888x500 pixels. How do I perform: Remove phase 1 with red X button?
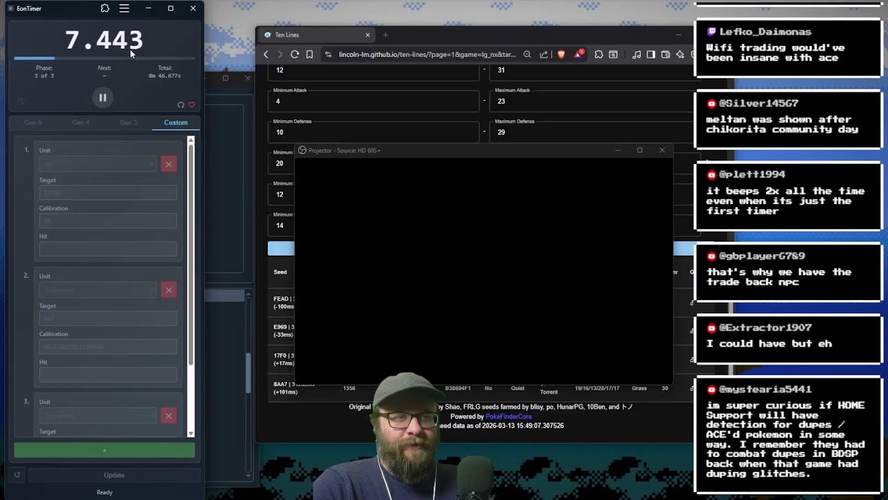click(169, 164)
